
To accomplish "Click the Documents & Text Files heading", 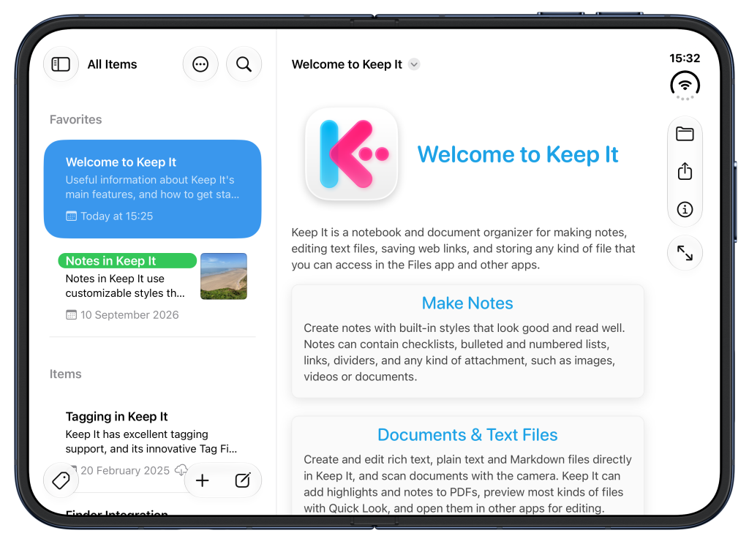I will 467,434.
